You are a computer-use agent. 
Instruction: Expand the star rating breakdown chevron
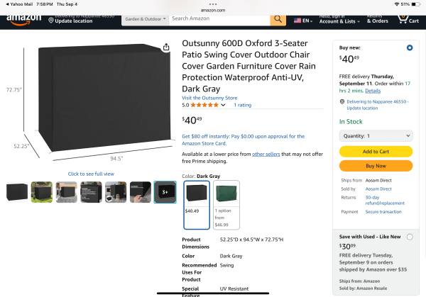[223, 105]
